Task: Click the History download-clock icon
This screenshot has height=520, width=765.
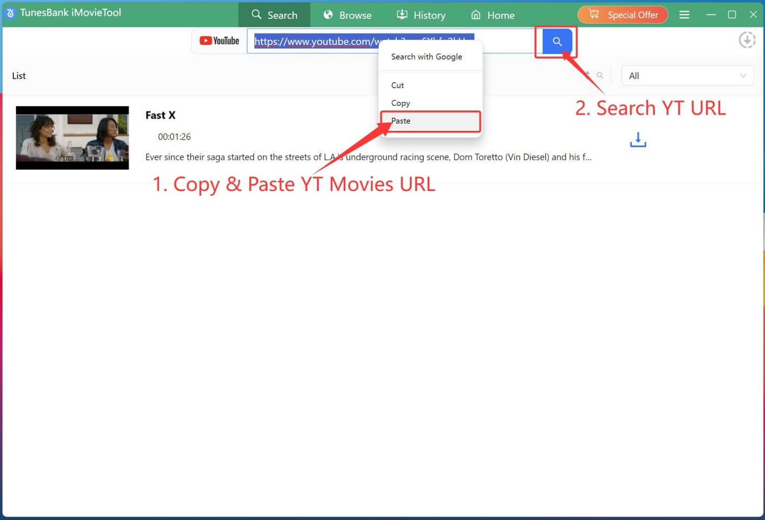Action: 402,15
